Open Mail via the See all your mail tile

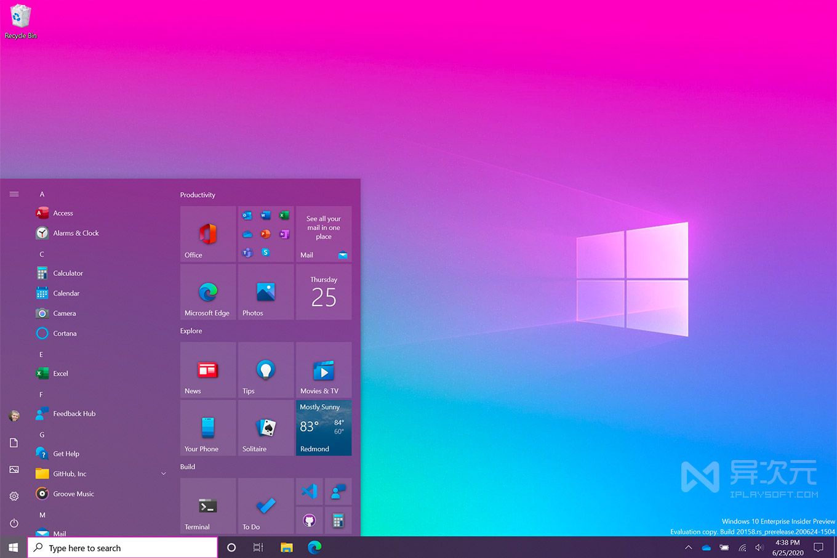click(x=323, y=234)
